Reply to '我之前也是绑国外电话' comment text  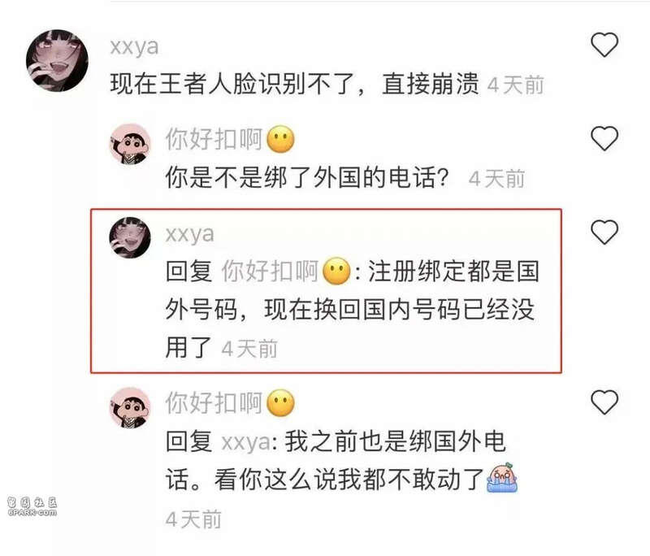click(336, 461)
